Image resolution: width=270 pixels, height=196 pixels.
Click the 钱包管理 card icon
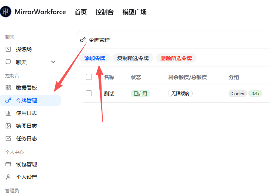[8, 164]
